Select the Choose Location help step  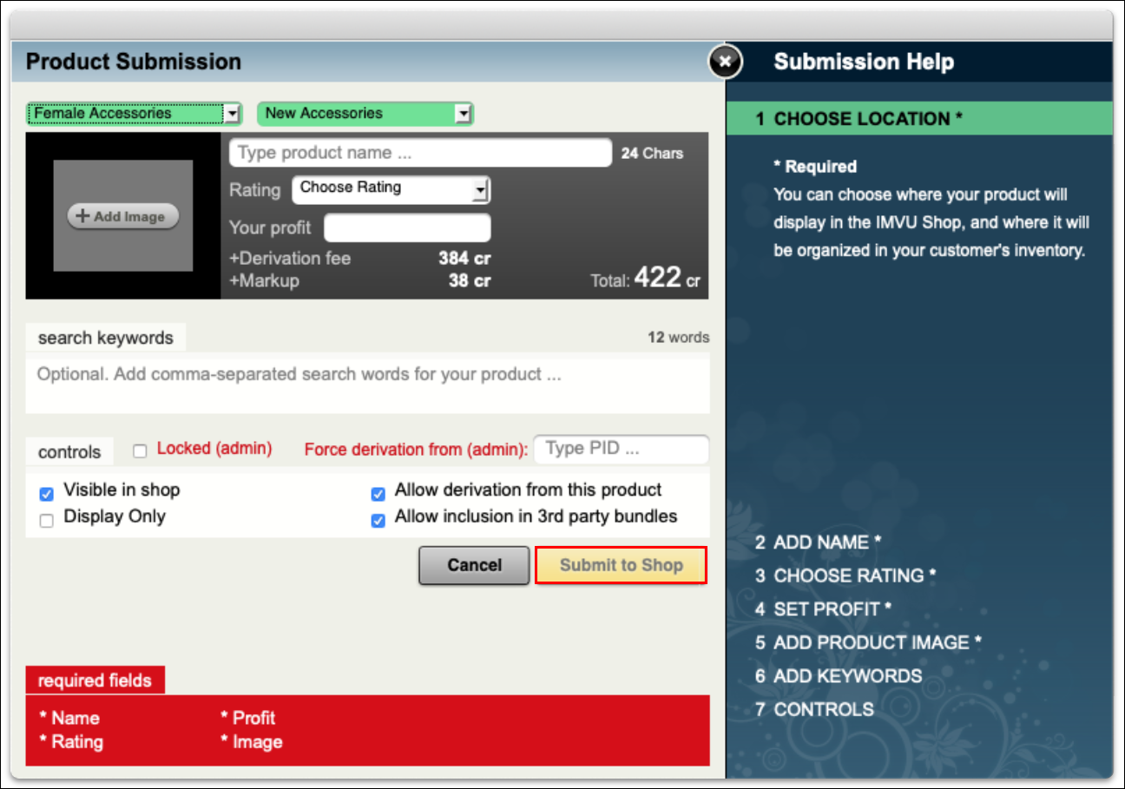919,119
